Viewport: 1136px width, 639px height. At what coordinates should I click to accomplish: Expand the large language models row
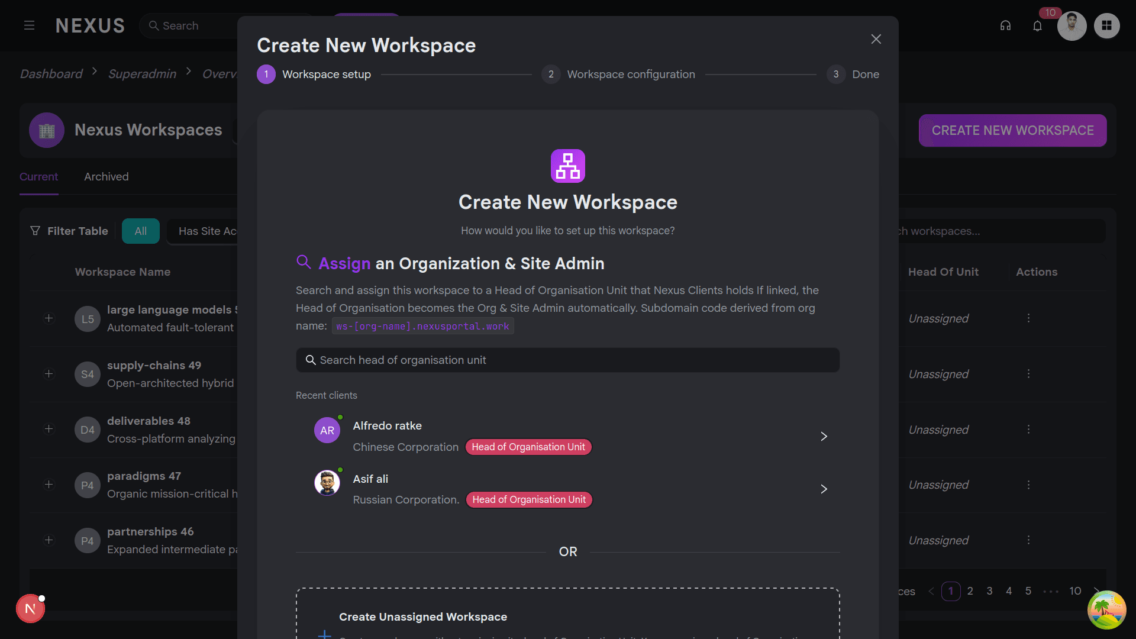(x=49, y=318)
